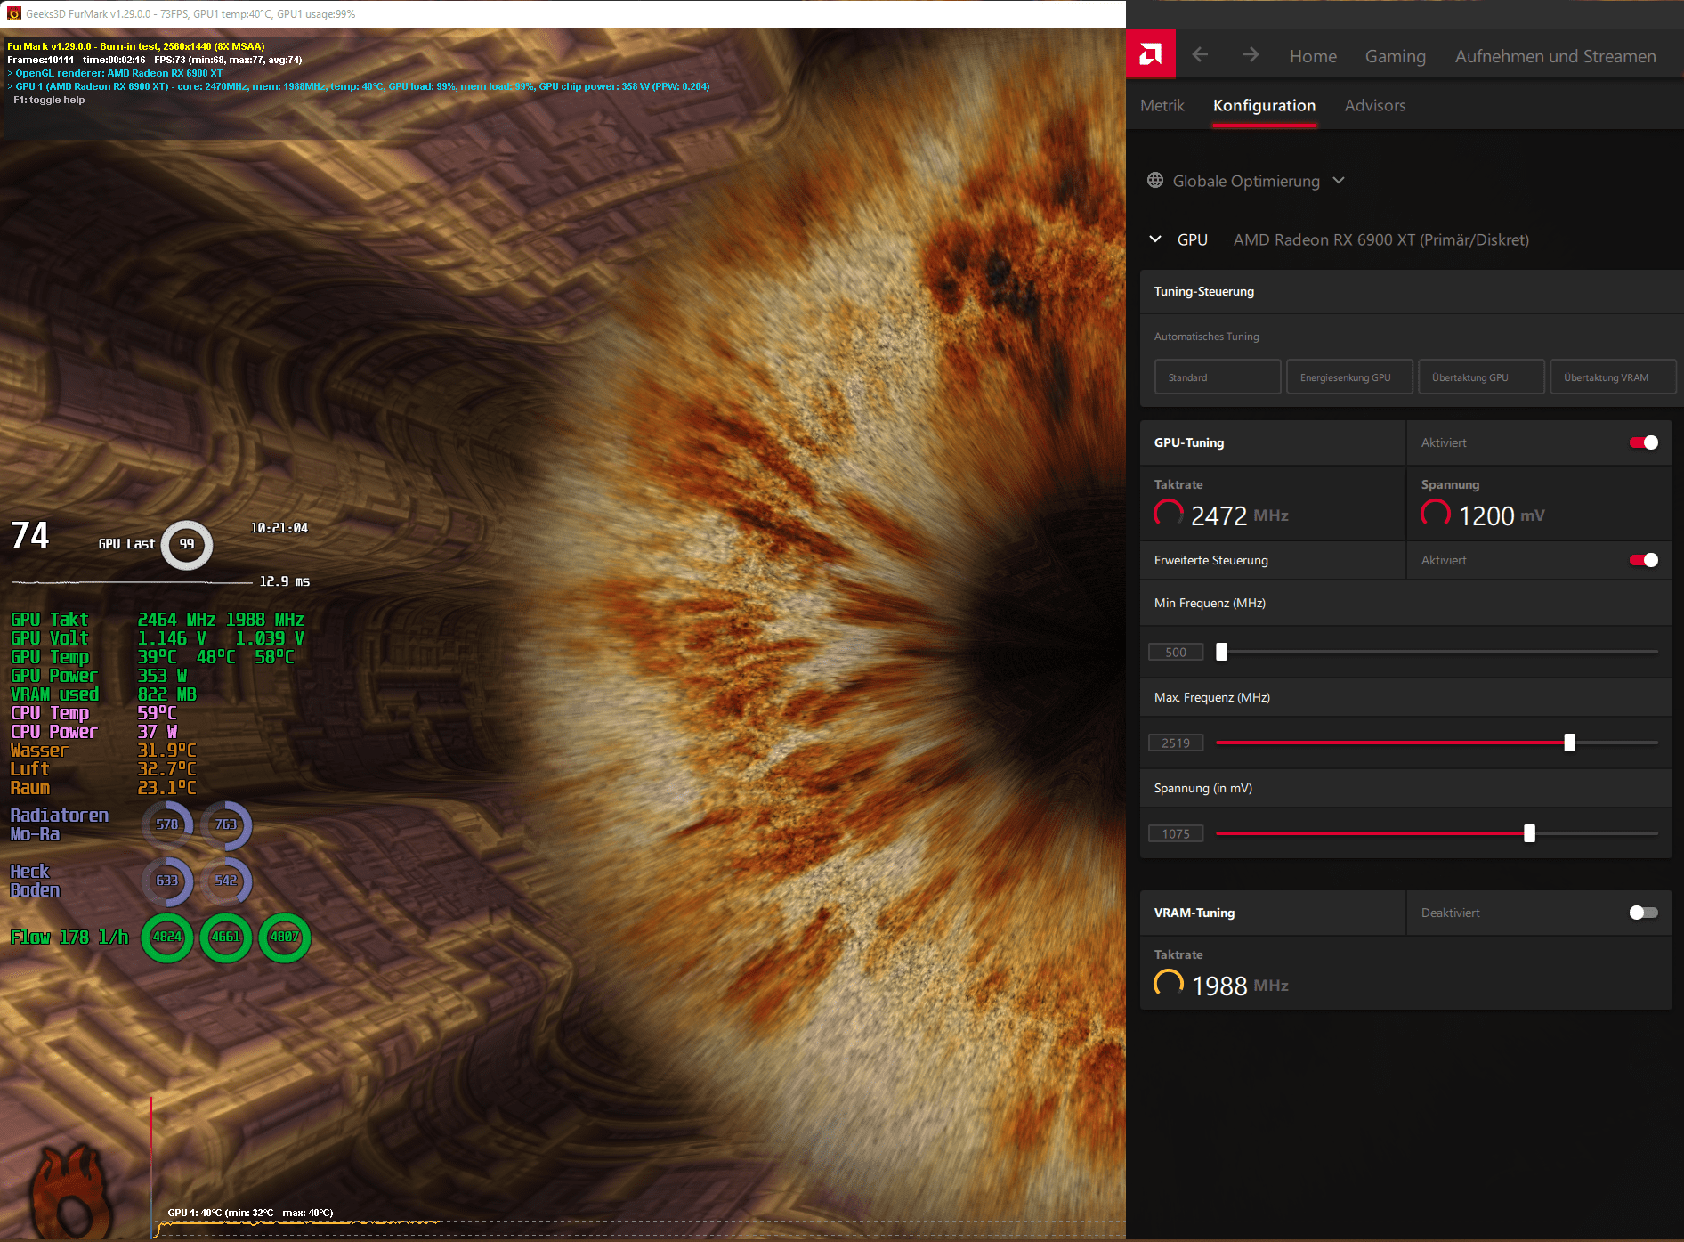The height and width of the screenshot is (1242, 1684).
Task: Open the Gaming tab
Action: [x=1395, y=56]
